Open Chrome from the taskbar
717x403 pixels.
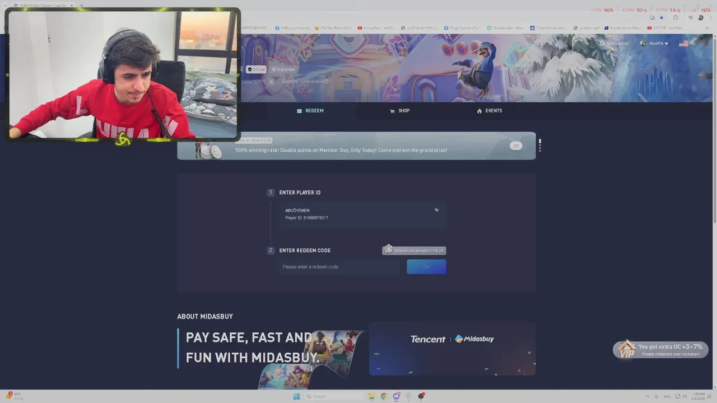[384, 396]
